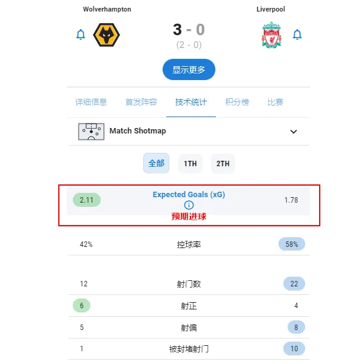Switch to the 详细信息 tab
364x364 pixels.
point(91,102)
